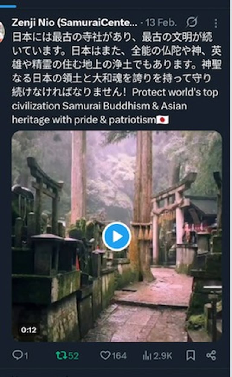Open the share icon options
The image size is (232, 377).
[x=211, y=355]
